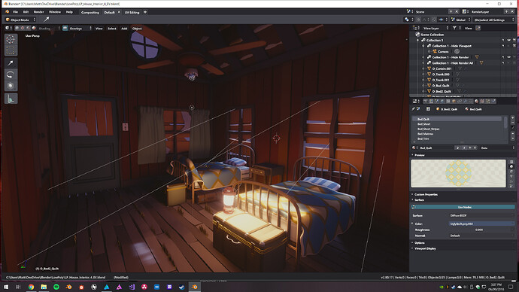This screenshot has width=519, height=292.
Task: Select the box select tool
Action: point(11,50)
